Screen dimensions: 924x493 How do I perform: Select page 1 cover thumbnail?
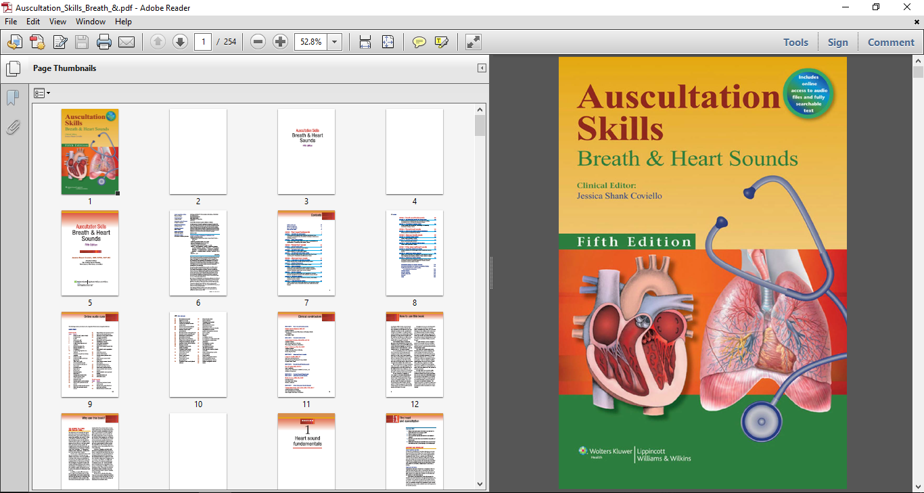[x=90, y=151]
